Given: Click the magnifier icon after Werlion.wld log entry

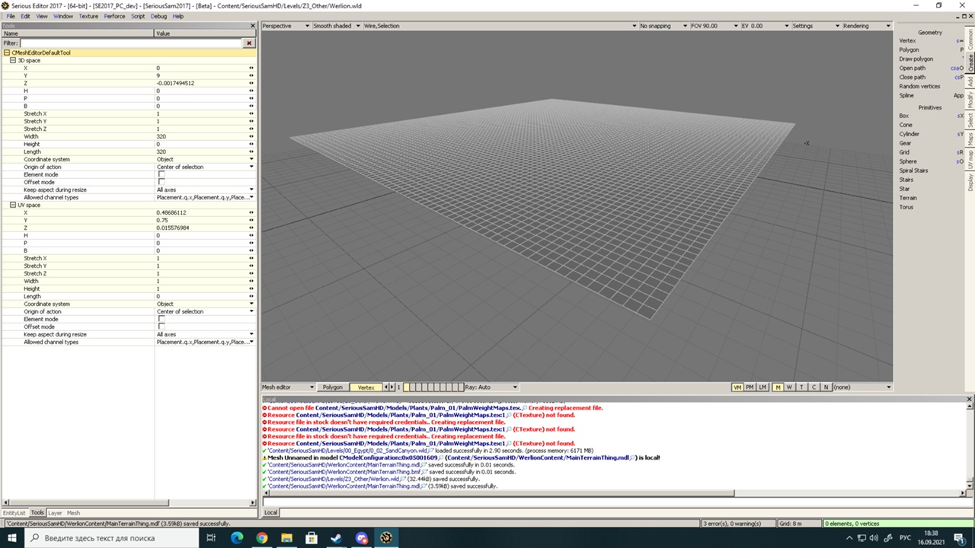Looking at the screenshot, I should tap(404, 479).
